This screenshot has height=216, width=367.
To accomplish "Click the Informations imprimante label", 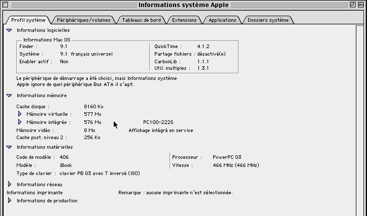I will tap(35, 193).
